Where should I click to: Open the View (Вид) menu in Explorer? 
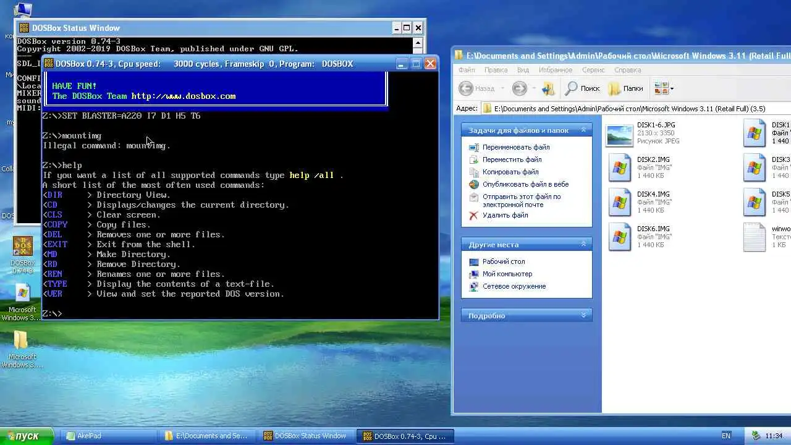[x=523, y=70]
